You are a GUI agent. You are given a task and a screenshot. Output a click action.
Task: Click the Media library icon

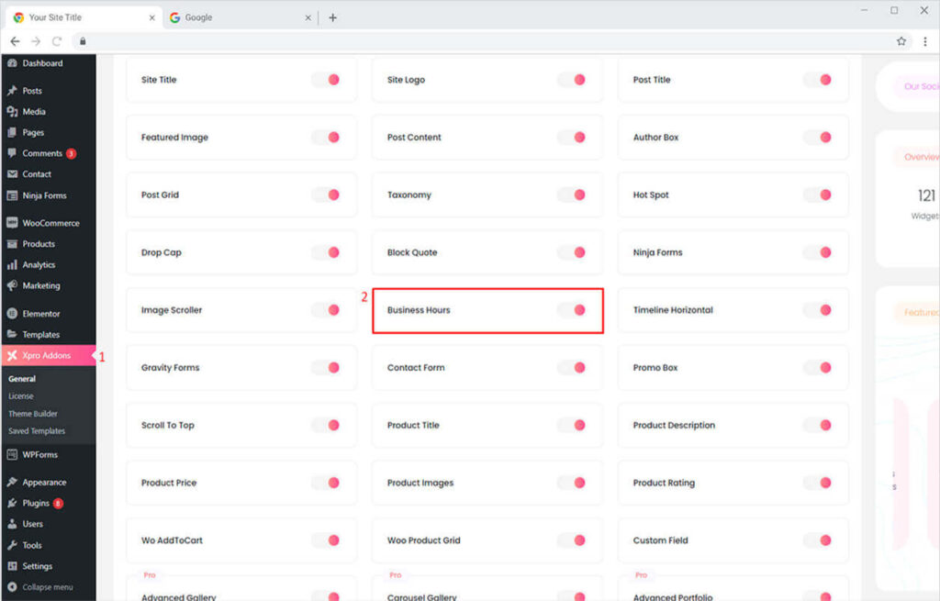tap(12, 112)
